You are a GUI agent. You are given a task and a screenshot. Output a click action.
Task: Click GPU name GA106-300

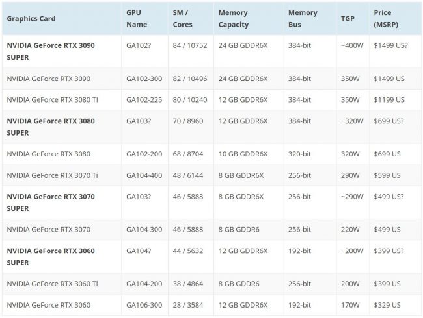[x=144, y=305]
